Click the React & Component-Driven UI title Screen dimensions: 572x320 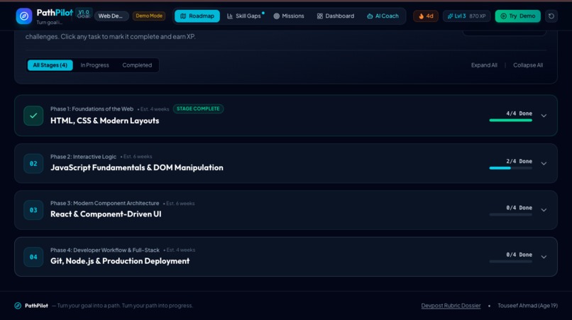106,214
